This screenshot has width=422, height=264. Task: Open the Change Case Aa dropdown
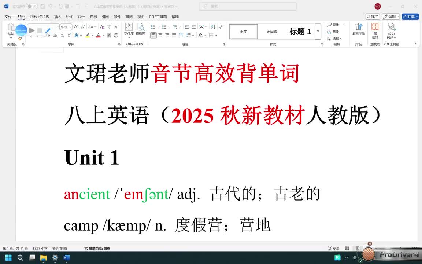point(92,27)
